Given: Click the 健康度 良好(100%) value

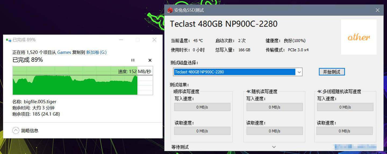Looking at the screenshot, I should (295, 41).
